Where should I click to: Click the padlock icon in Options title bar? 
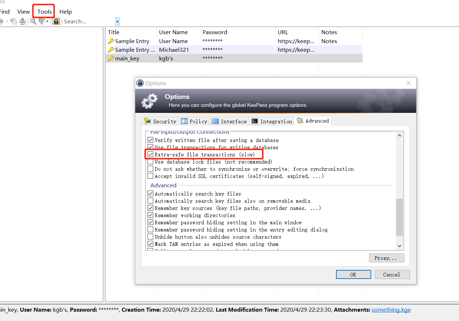140,83
